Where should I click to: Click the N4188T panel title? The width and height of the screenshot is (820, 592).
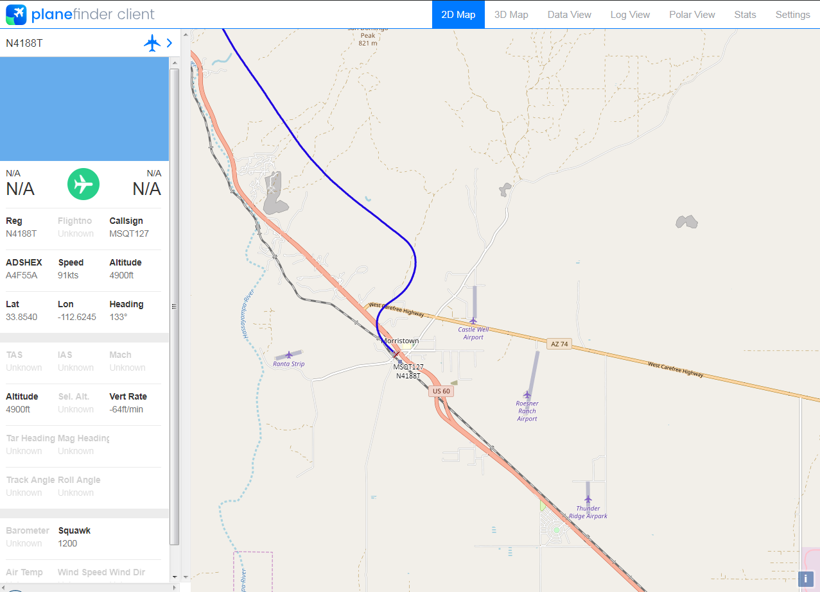click(24, 43)
